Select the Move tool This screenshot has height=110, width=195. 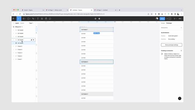click(x=19, y=19)
